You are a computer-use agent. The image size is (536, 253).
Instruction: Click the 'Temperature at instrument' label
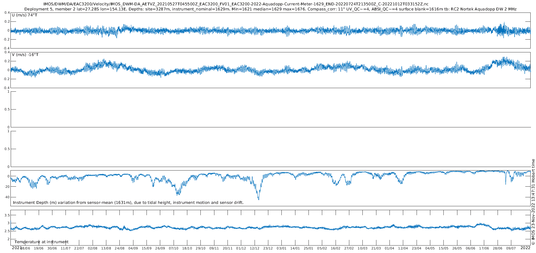click(x=42, y=242)
